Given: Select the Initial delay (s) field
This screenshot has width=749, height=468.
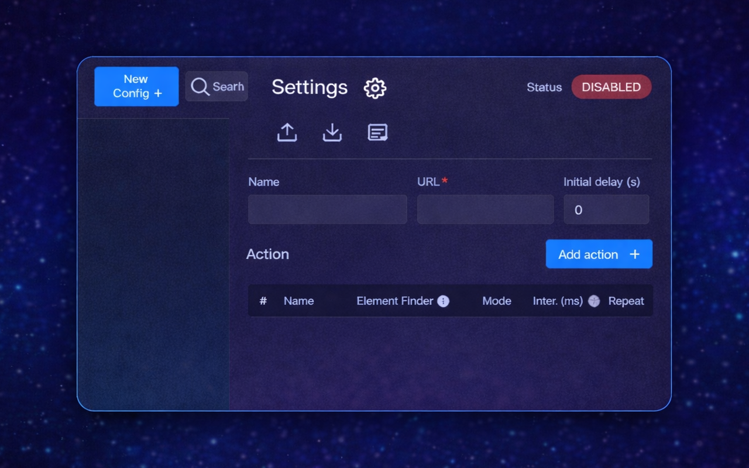Looking at the screenshot, I should coord(606,209).
